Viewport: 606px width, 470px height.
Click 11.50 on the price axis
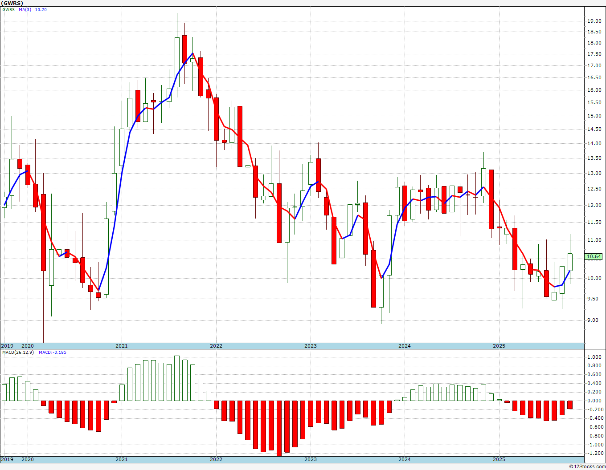coord(594,222)
